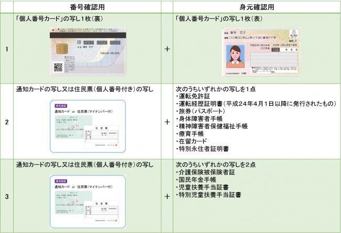The width and height of the screenshot is (341, 233).
Task: Click the My Number card front image
Action: tap(261, 52)
